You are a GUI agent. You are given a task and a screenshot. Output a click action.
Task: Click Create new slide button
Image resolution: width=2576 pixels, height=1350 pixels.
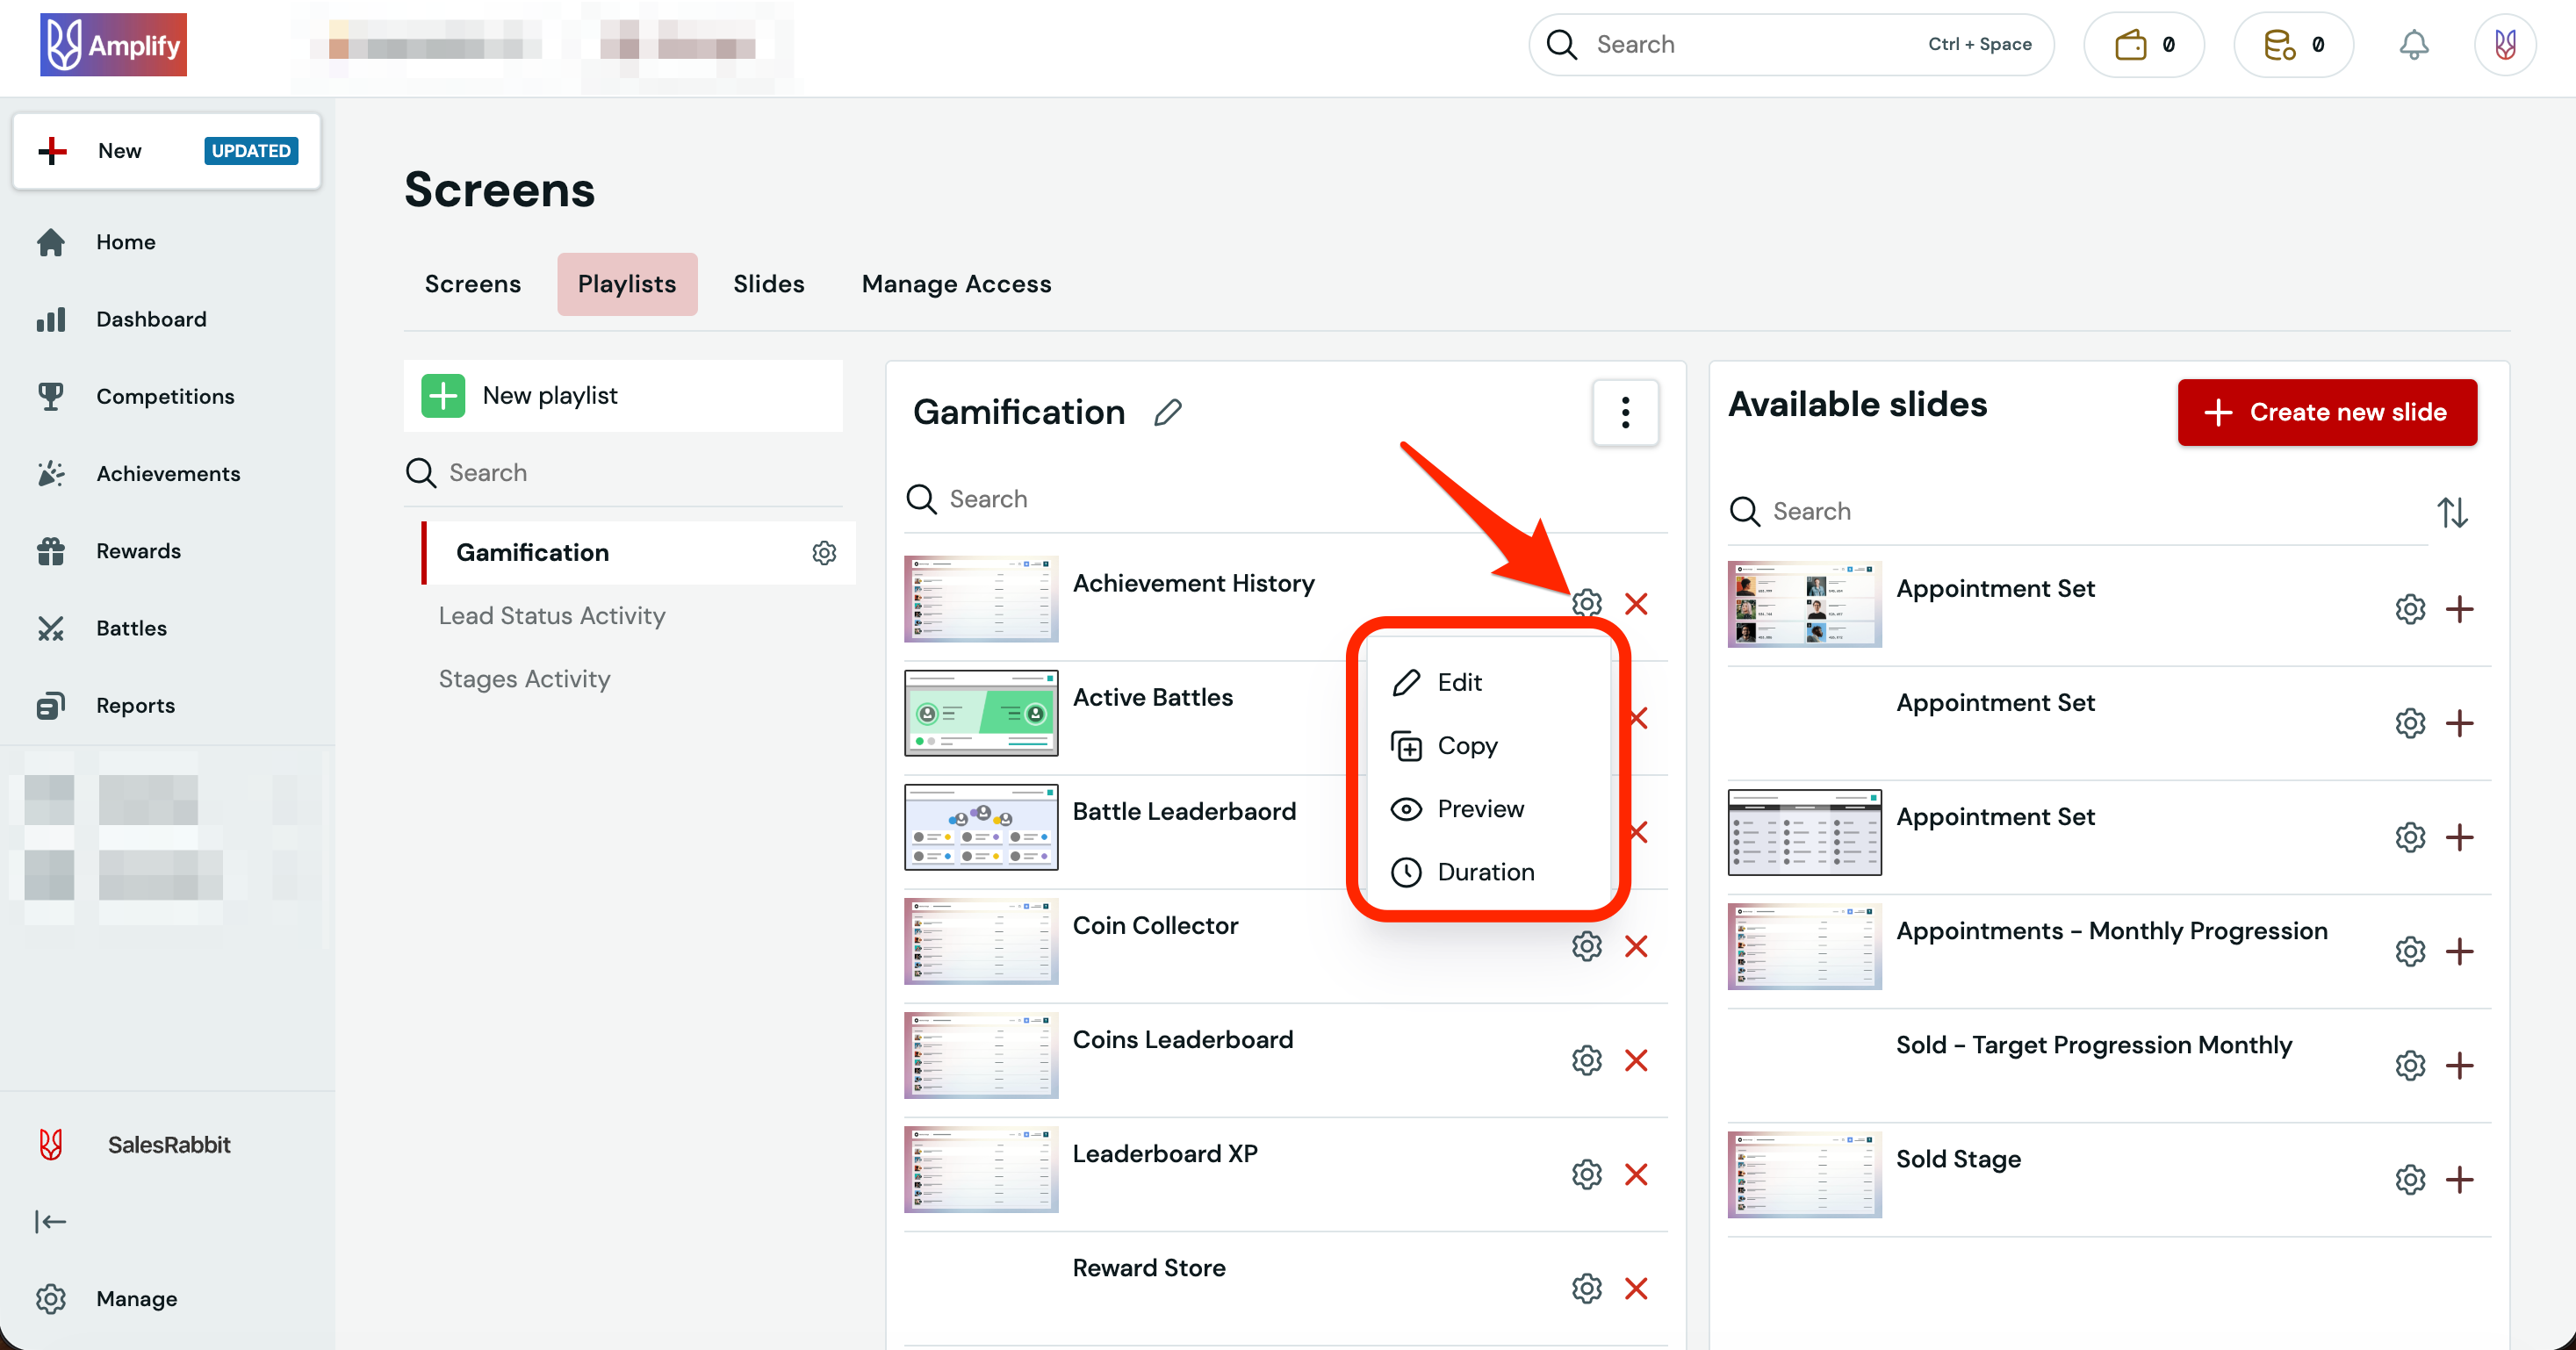coord(2327,412)
